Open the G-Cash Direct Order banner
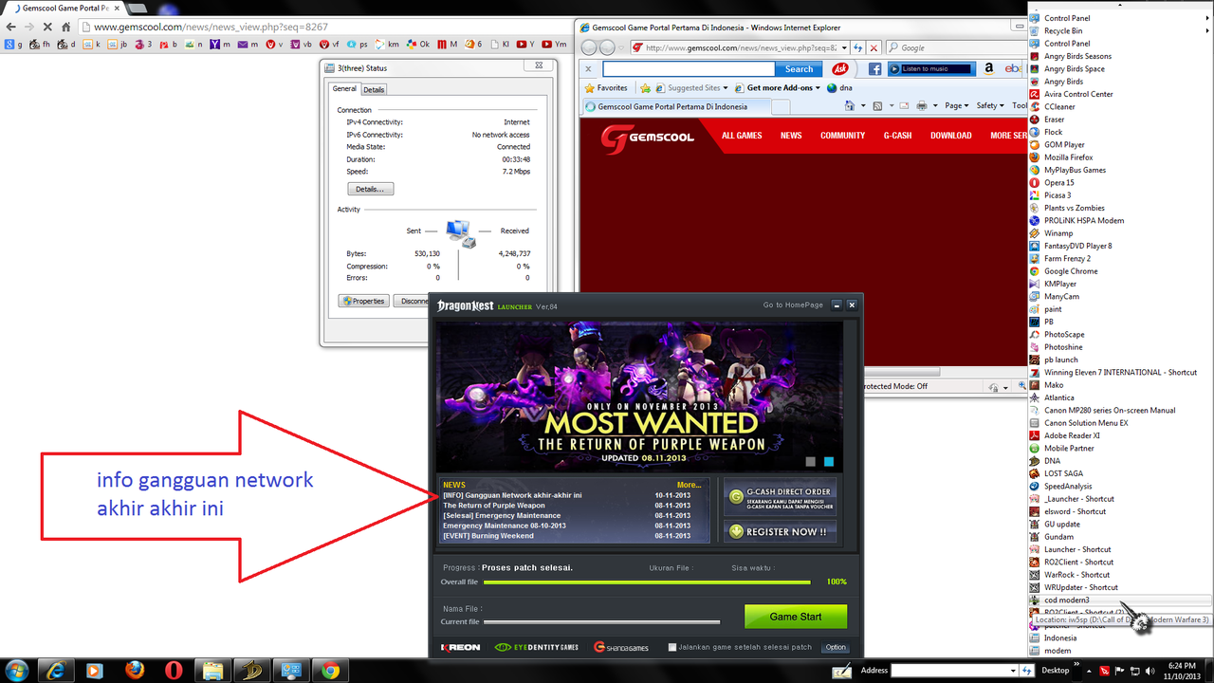1214x683 pixels. pos(780,498)
